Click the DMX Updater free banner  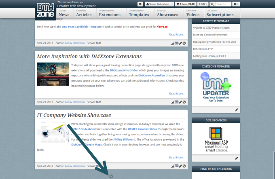tap(216, 87)
